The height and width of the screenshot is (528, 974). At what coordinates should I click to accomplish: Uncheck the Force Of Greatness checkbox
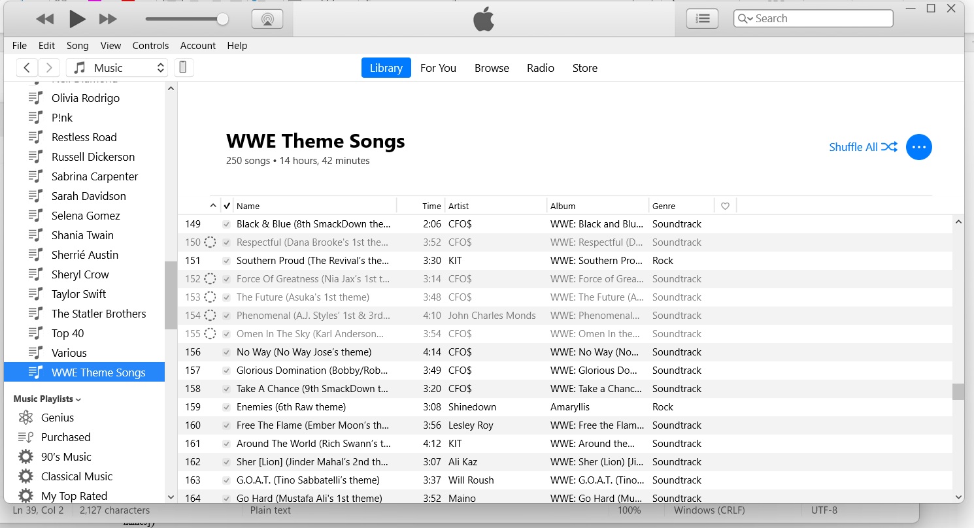226,279
